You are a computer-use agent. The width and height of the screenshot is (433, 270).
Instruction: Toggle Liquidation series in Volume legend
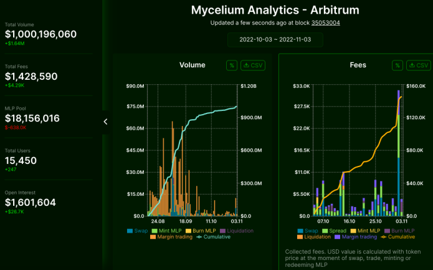point(237,231)
